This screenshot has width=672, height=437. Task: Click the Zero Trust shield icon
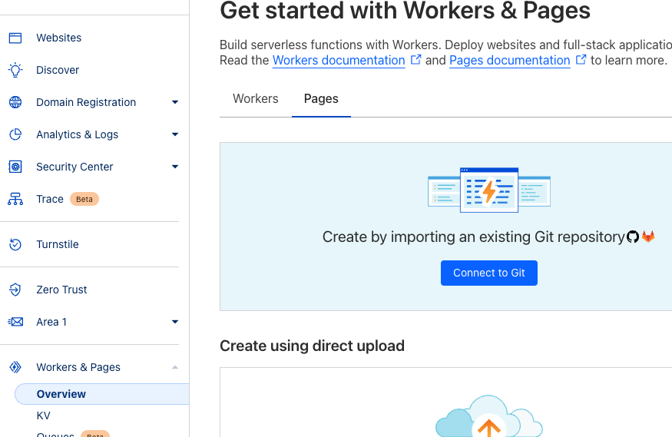click(15, 290)
